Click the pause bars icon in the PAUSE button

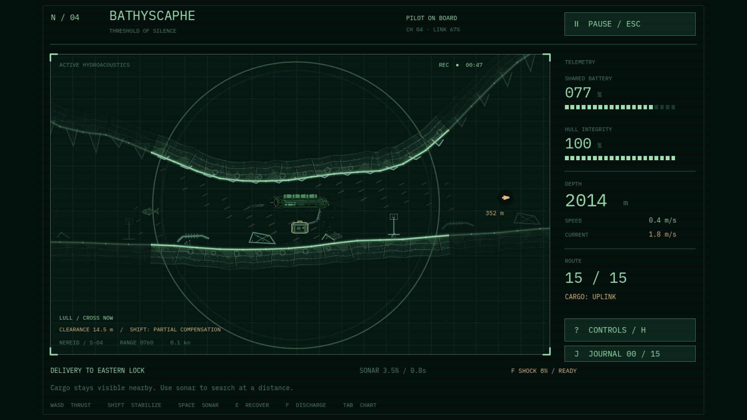[577, 24]
